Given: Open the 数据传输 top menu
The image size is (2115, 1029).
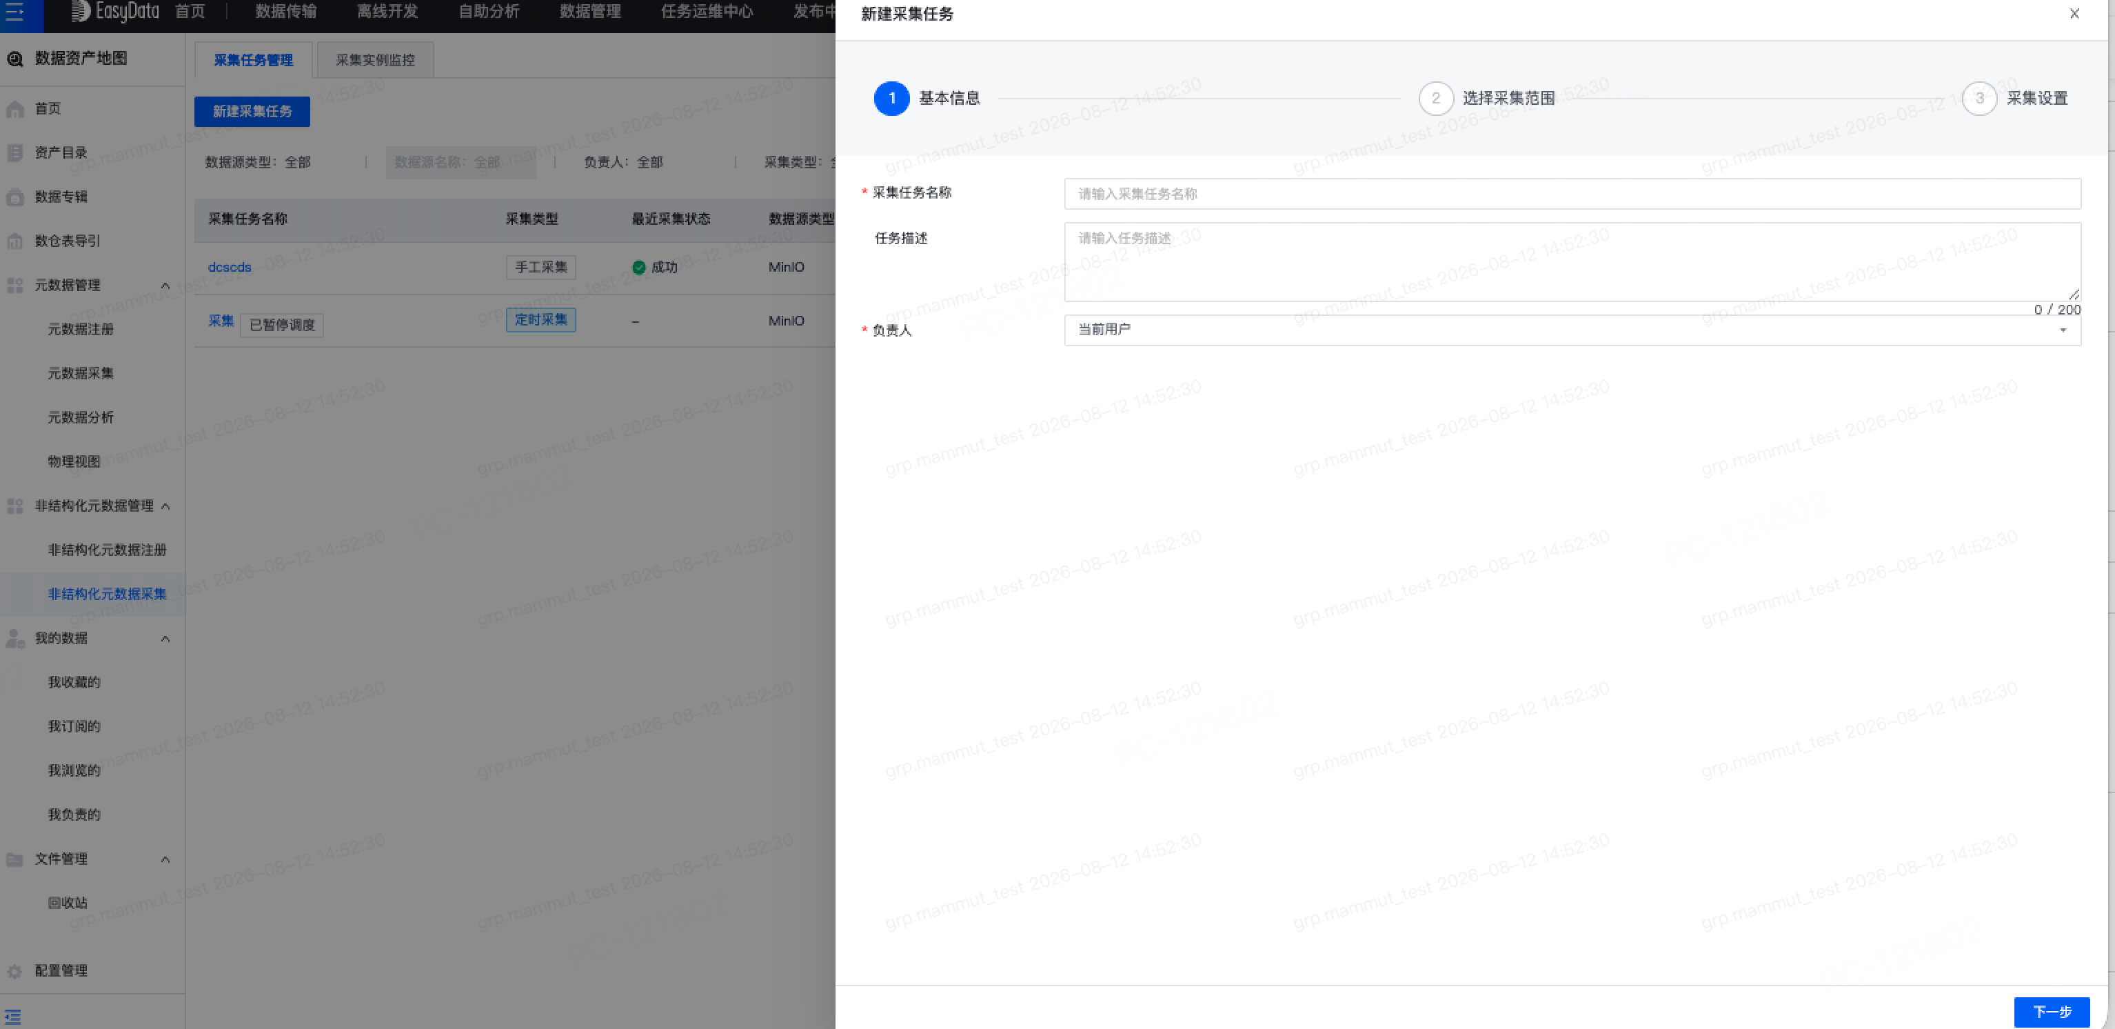Looking at the screenshot, I should coord(285,12).
